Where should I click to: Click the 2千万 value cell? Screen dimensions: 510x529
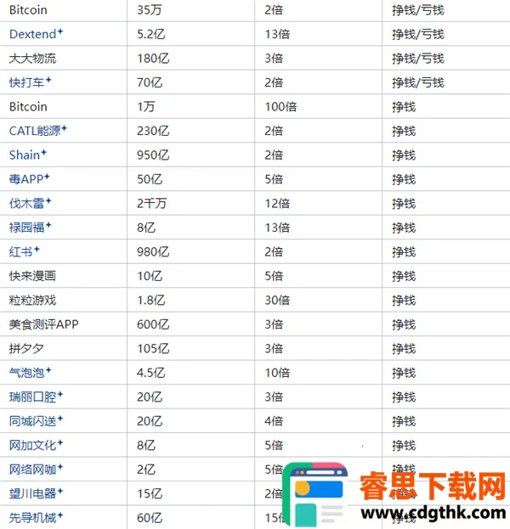[x=191, y=203]
